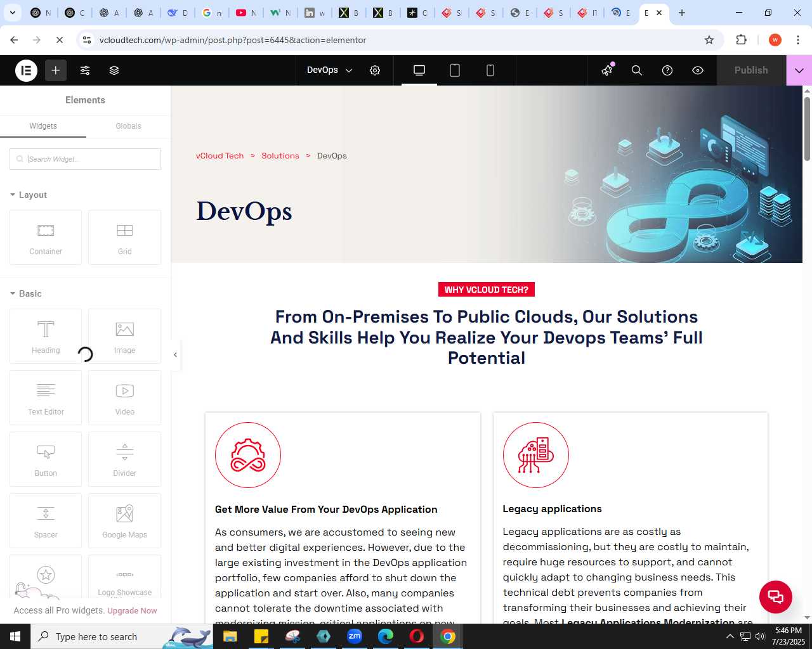Click the WHY VCLOUD TECH? badge

point(487,290)
